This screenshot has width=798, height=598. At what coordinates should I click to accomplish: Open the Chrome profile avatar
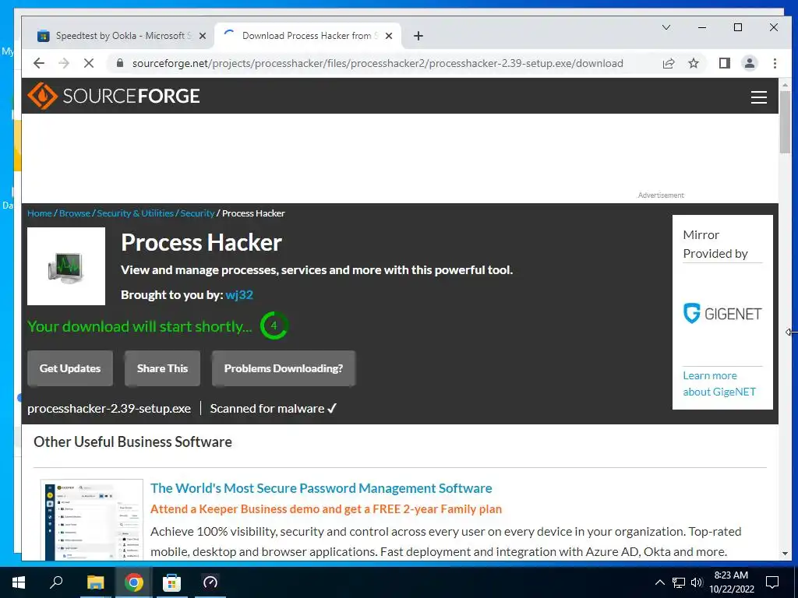pyautogui.click(x=749, y=63)
